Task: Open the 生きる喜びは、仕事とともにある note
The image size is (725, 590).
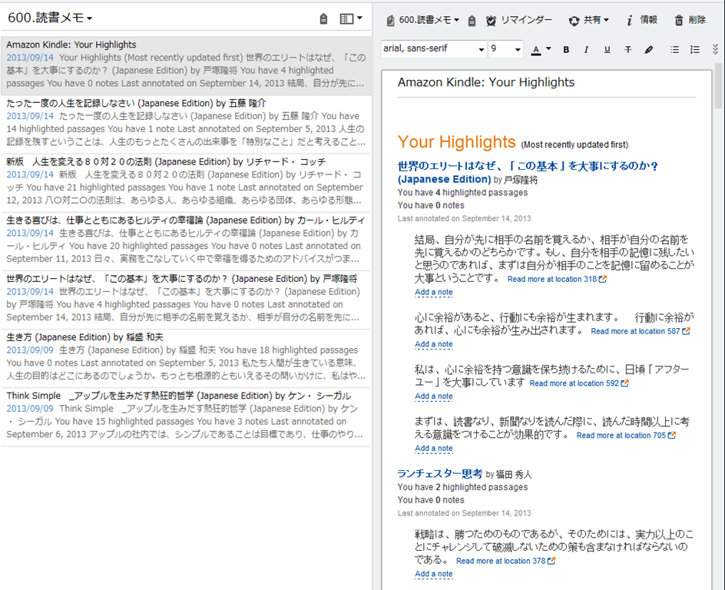Action: pyautogui.click(x=186, y=241)
